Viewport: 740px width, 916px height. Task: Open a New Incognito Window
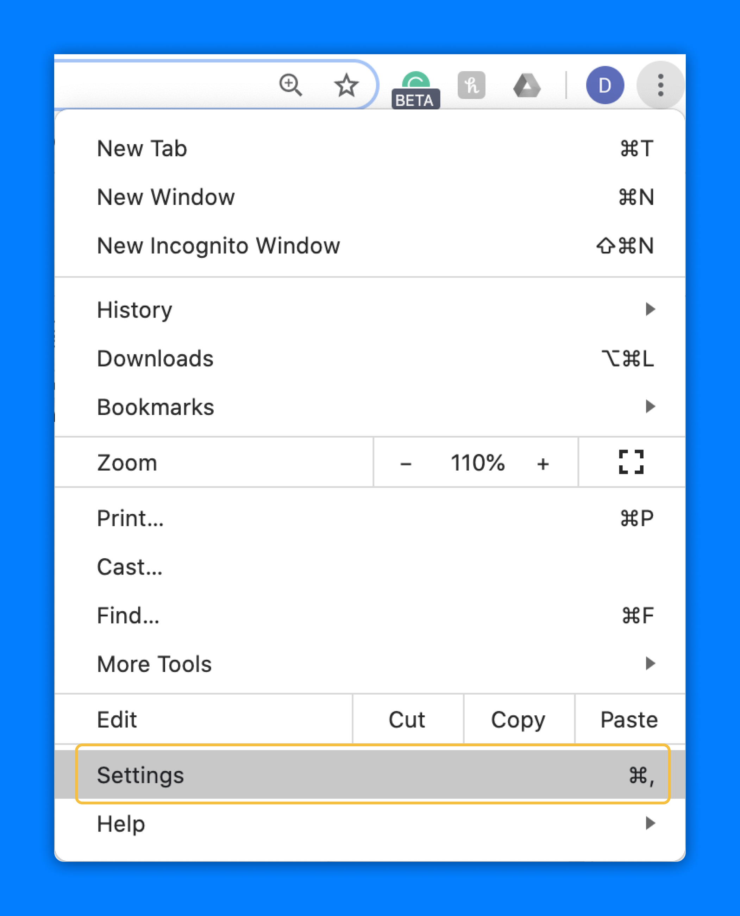tap(218, 245)
